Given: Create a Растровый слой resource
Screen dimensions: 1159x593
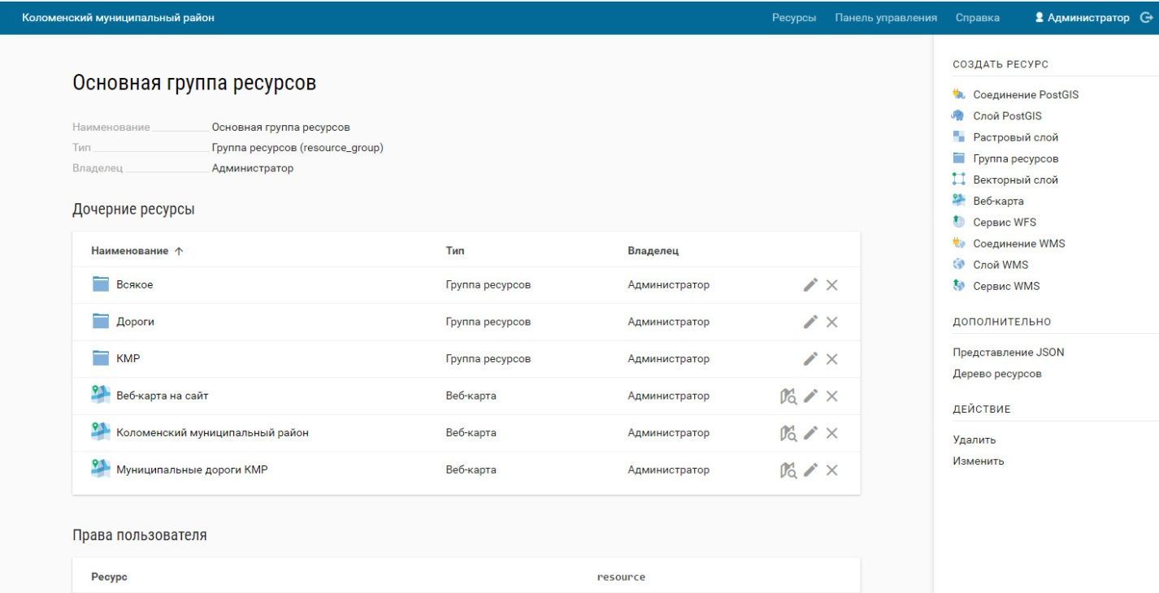Looking at the screenshot, I should point(1015,137).
